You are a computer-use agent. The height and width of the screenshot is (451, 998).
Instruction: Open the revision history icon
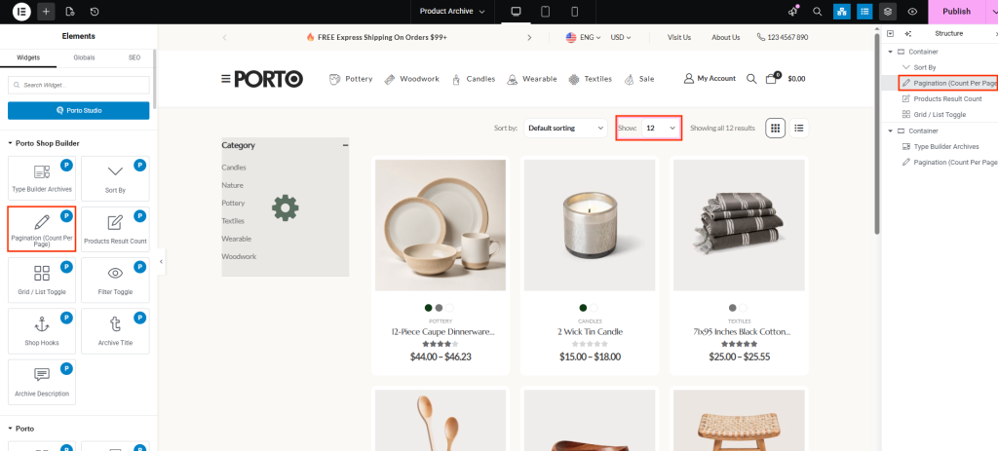point(94,12)
